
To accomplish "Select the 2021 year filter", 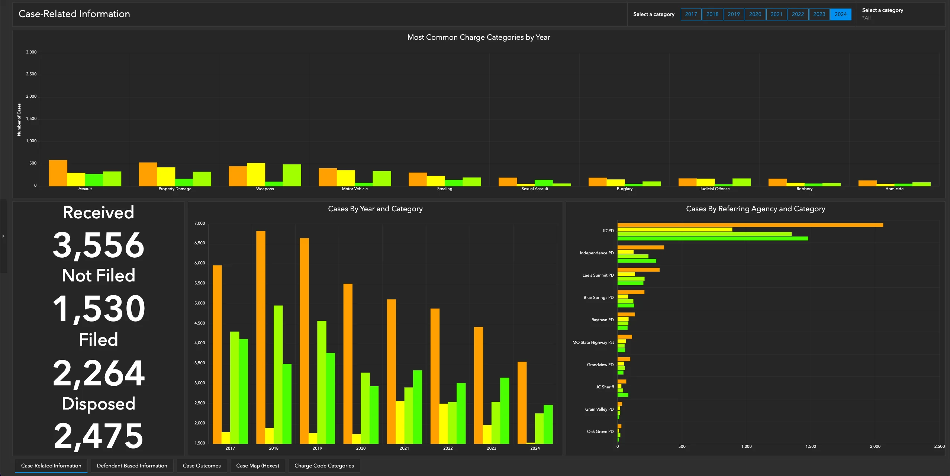I will [777, 14].
